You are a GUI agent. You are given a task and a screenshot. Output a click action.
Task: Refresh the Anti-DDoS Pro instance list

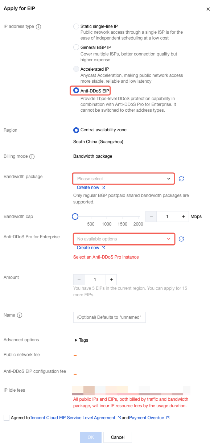tap(182, 239)
